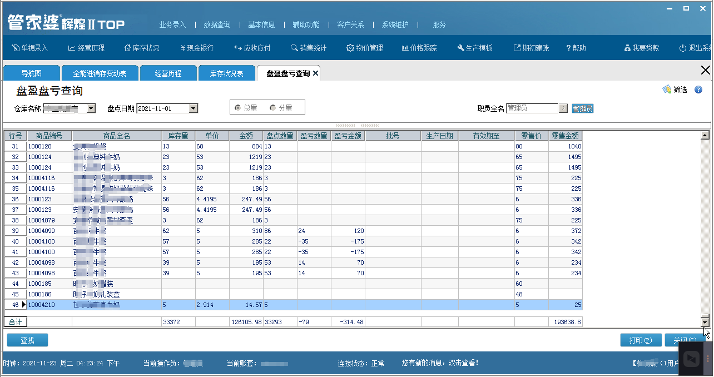Open 库存状况 inventory status toolbar icon

(x=127, y=48)
